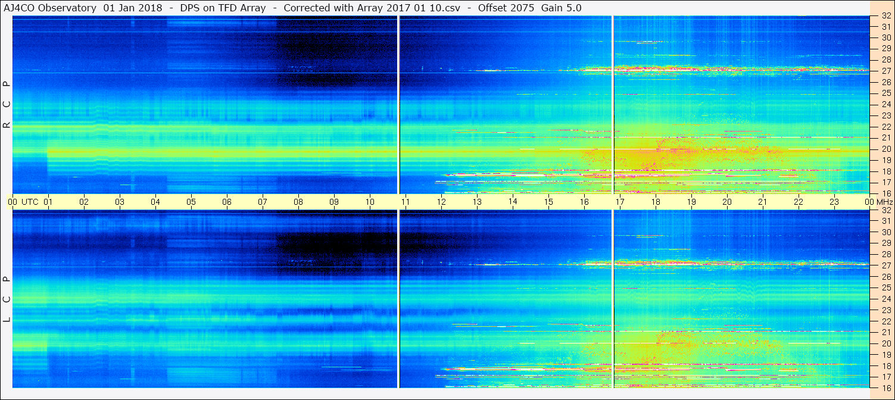Select the '16' MHz label on LCP scale
Viewport: 895px width, 400px height.
pyautogui.click(x=885, y=387)
